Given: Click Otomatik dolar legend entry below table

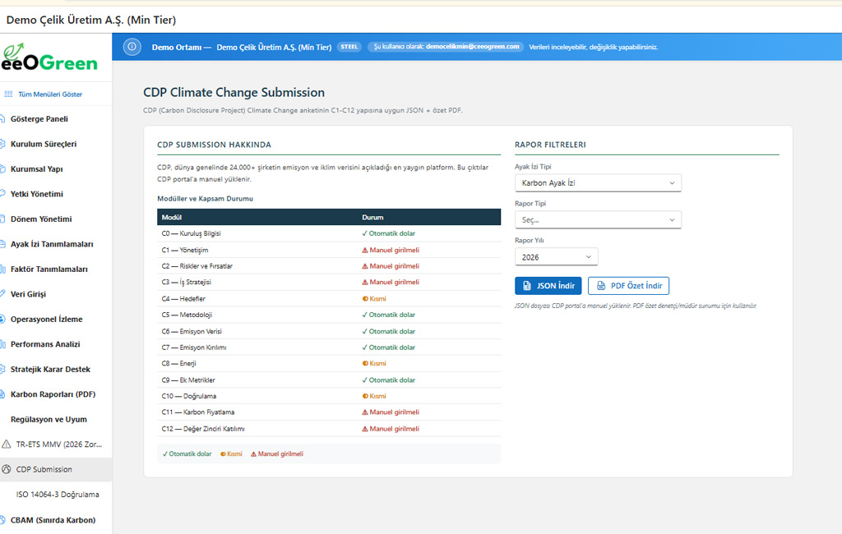Looking at the screenshot, I should (187, 454).
